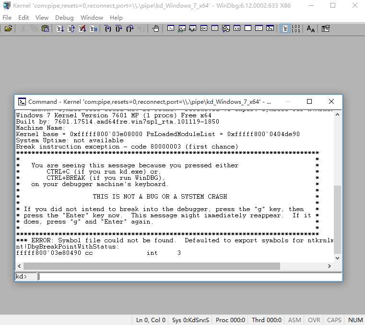
Task: Open the Processes and Threads window icon
Action: point(259,28)
